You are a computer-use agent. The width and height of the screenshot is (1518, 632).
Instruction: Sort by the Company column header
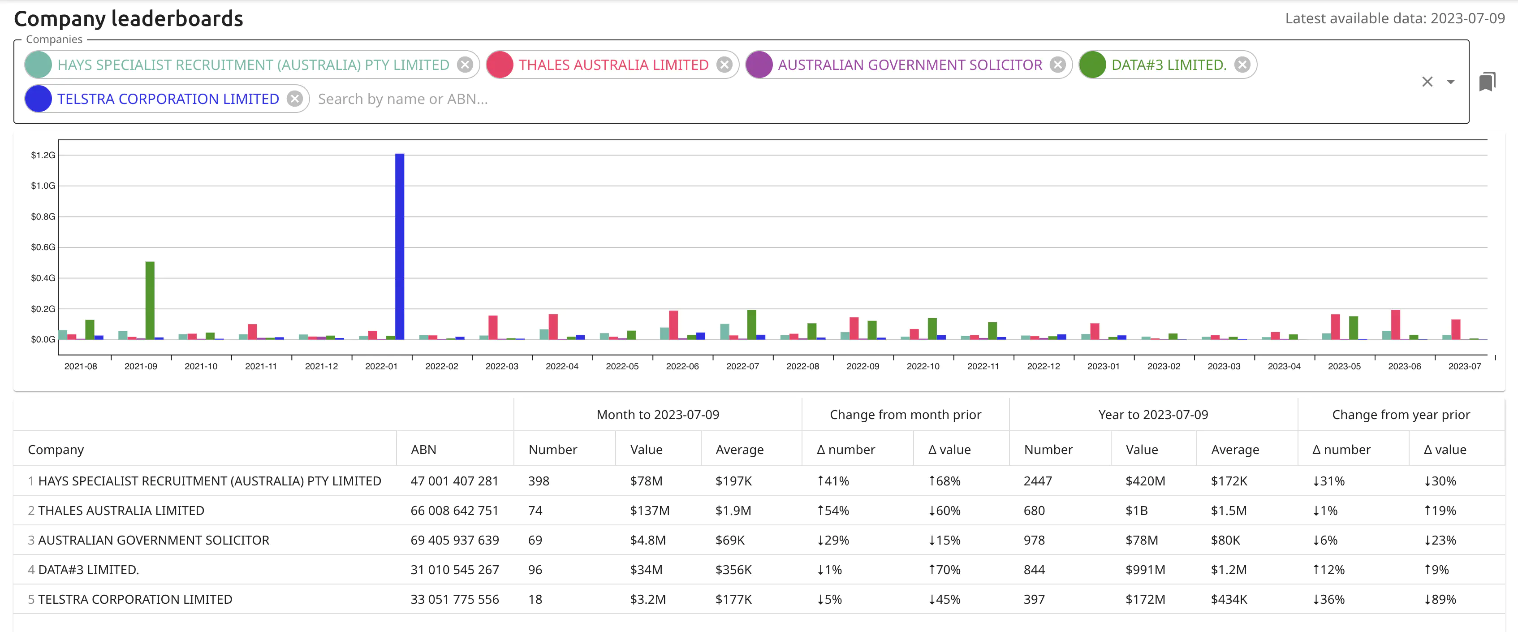click(x=56, y=450)
